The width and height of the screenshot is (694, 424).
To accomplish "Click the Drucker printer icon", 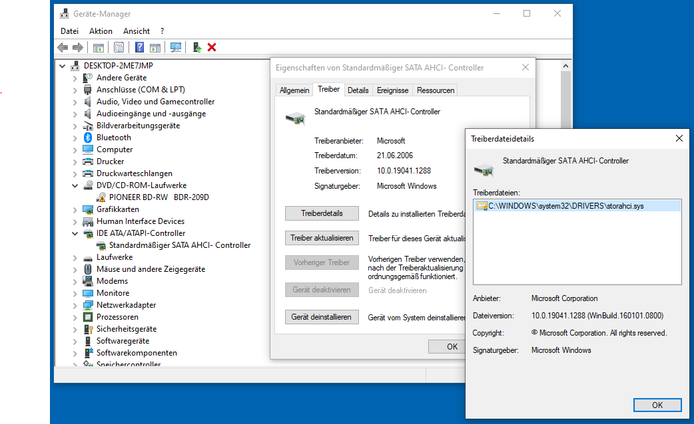I will tap(88, 161).
